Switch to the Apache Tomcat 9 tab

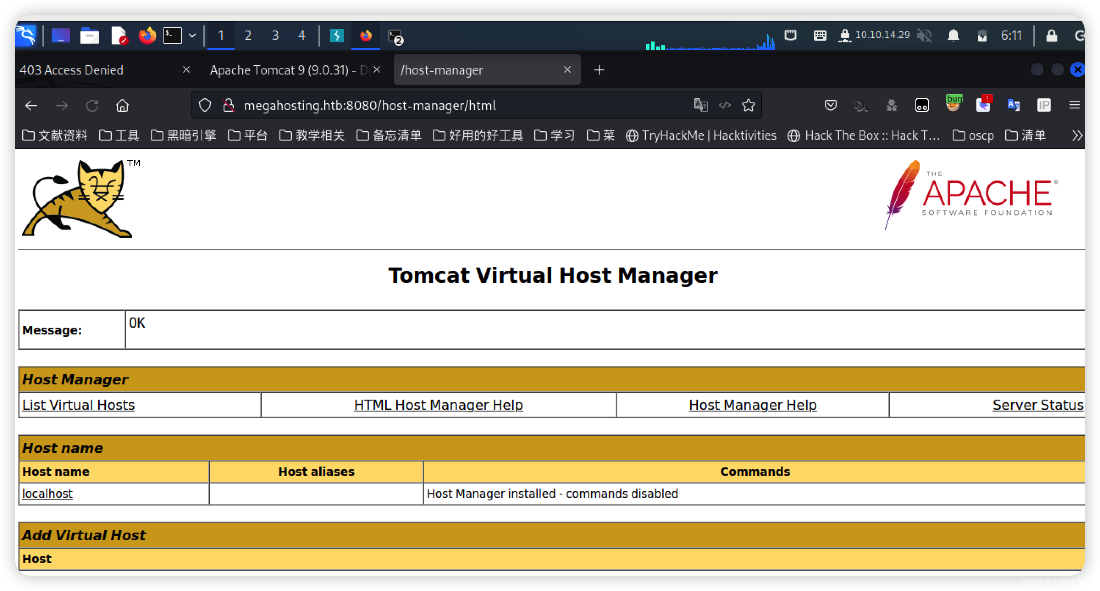coord(289,69)
